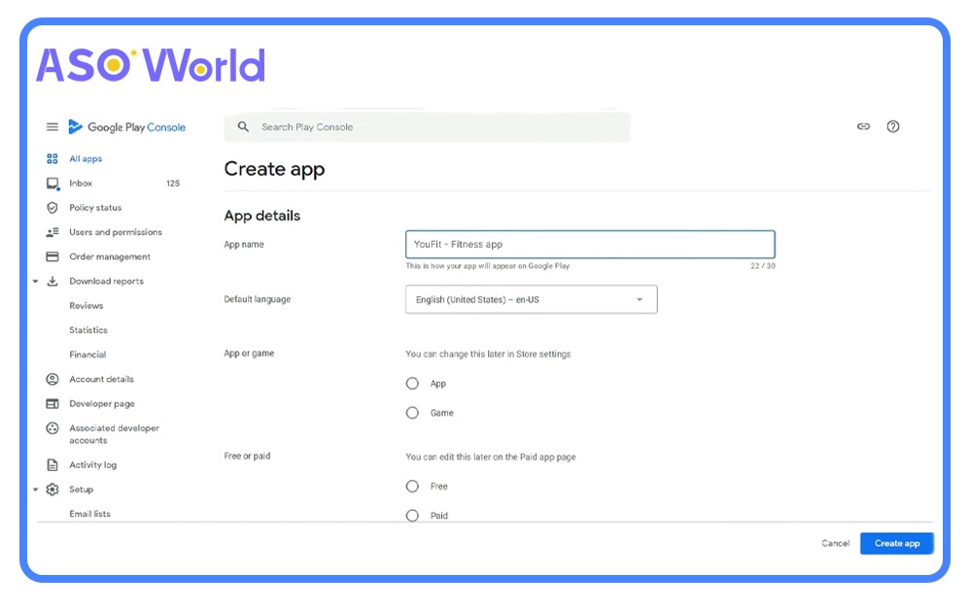970x609 pixels.
Task: Click the Inbox icon
Action: [52, 184]
